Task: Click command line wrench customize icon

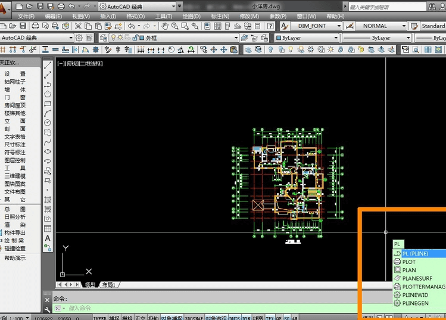Action: point(47,309)
